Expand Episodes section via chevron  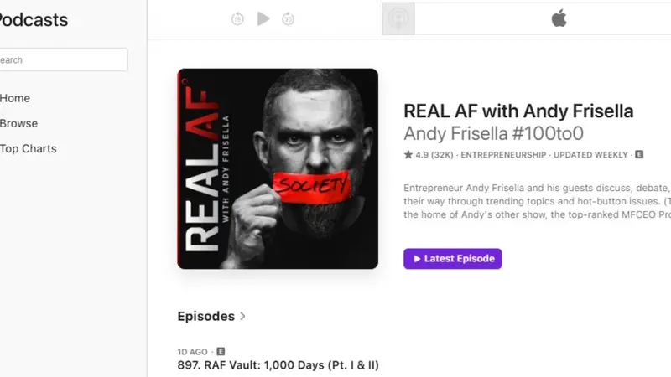[242, 316]
